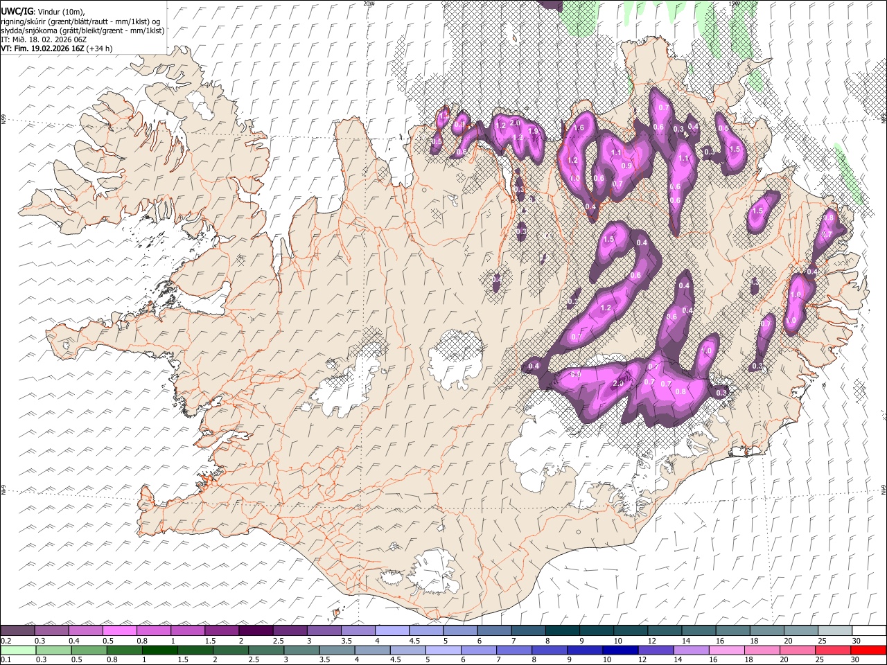Click the top-row swatch between 0.4 and 0.5
The image size is (887, 665).
tap(86, 630)
